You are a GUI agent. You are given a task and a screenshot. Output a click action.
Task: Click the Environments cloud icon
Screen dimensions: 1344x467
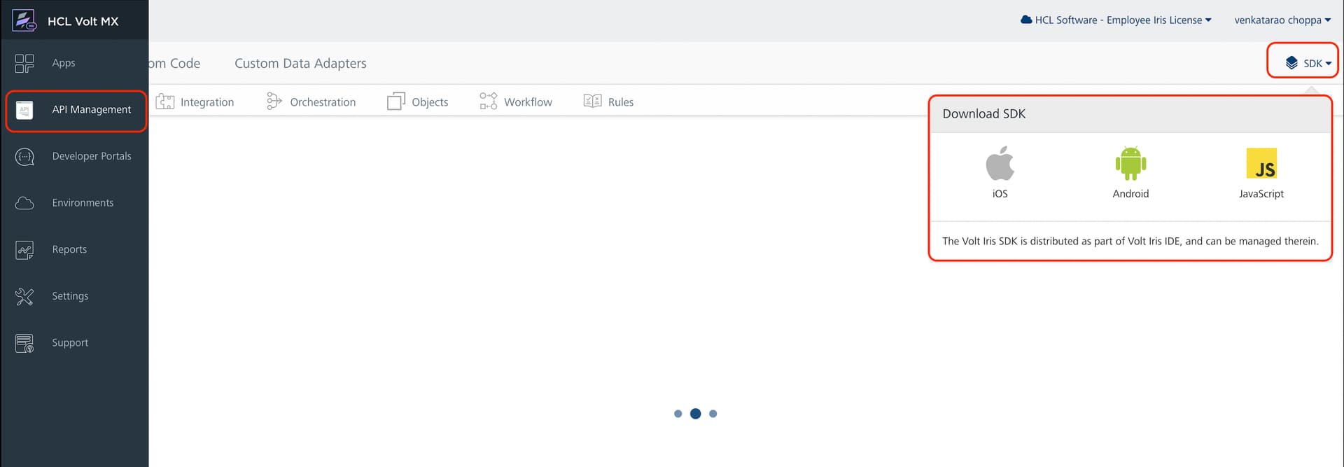point(24,203)
